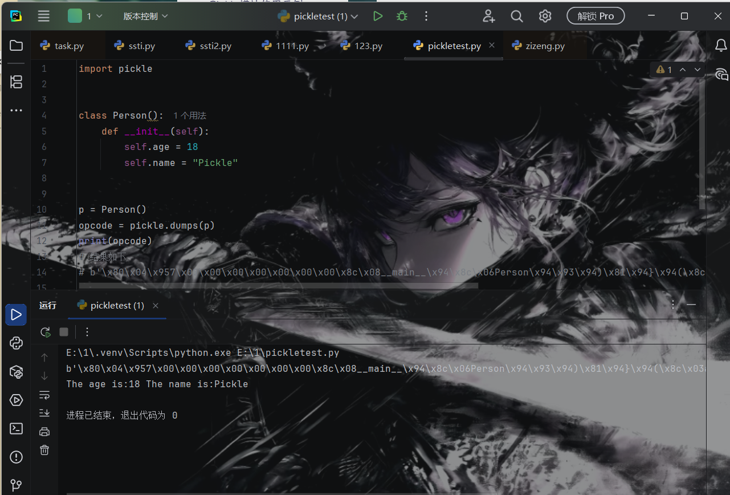The image size is (730, 495).
Task: Open the pickletest run configuration dropdown
Action: 318,17
